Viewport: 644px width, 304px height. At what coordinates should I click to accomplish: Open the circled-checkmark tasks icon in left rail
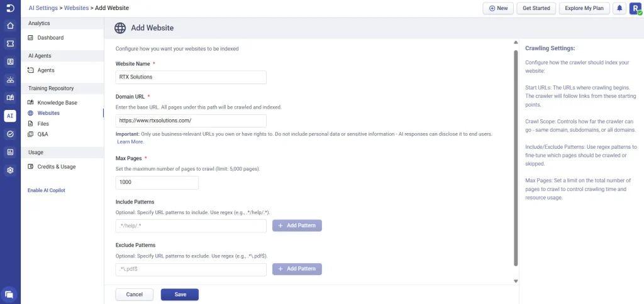coord(10,134)
